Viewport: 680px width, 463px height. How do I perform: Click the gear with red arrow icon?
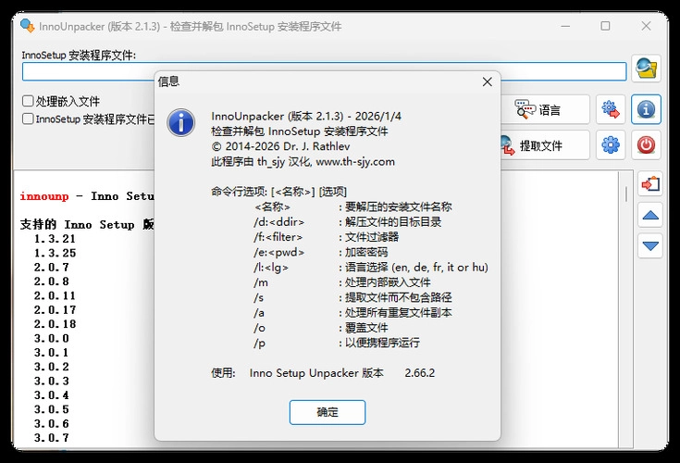click(610, 109)
